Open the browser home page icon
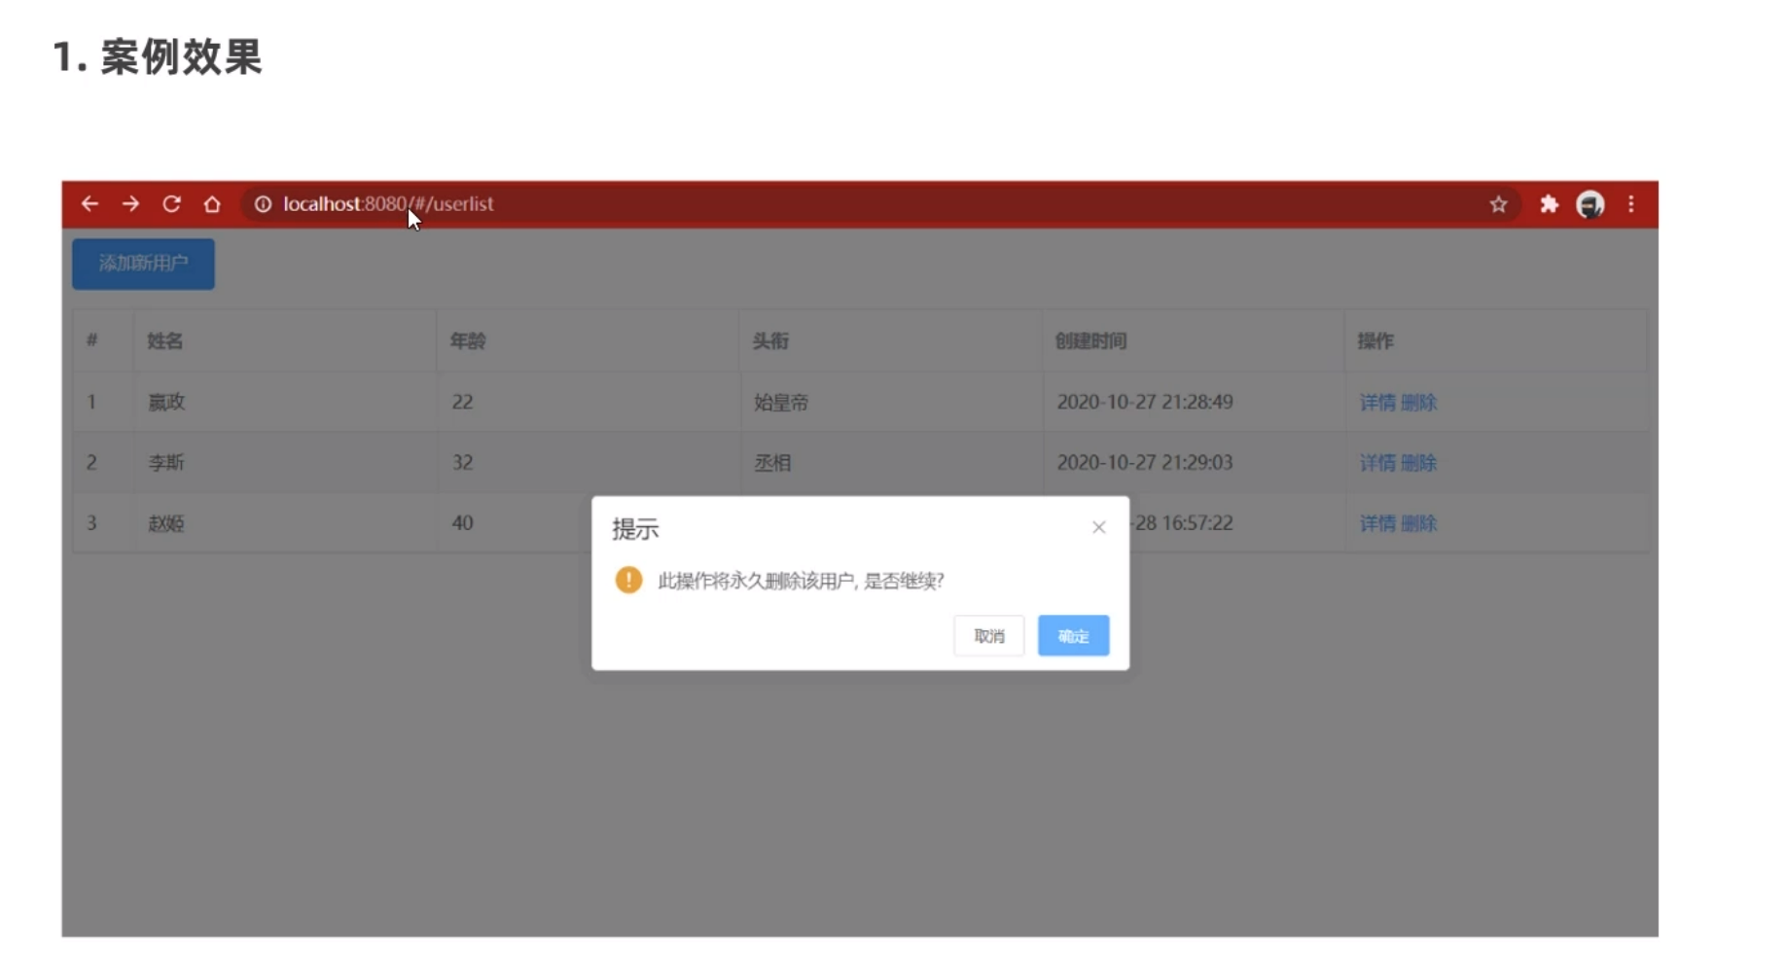The image size is (1786, 961). coord(212,204)
